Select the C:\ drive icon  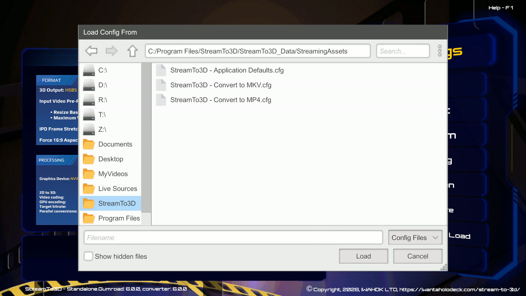click(89, 70)
